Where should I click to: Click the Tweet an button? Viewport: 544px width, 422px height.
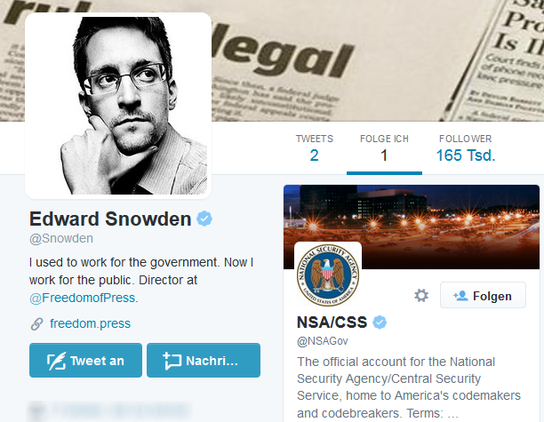point(85,361)
